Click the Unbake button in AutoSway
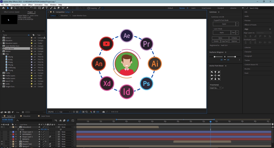 (234, 38)
